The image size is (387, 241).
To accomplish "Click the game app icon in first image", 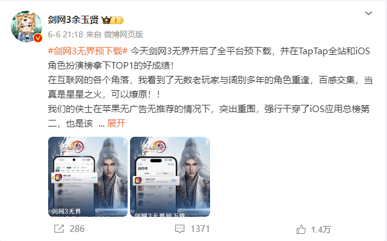I will (58, 177).
